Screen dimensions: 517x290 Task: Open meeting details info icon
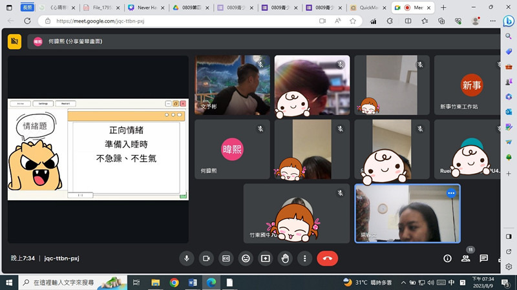tap(447, 258)
